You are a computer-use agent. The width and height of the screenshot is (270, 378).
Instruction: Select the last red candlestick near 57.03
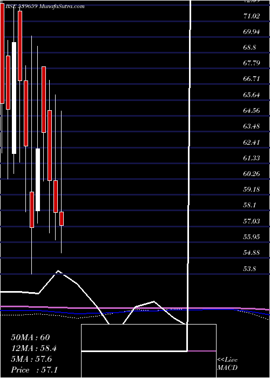pyautogui.click(x=62, y=219)
